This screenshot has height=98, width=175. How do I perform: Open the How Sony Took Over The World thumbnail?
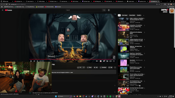pyautogui.click(x=124, y=90)
